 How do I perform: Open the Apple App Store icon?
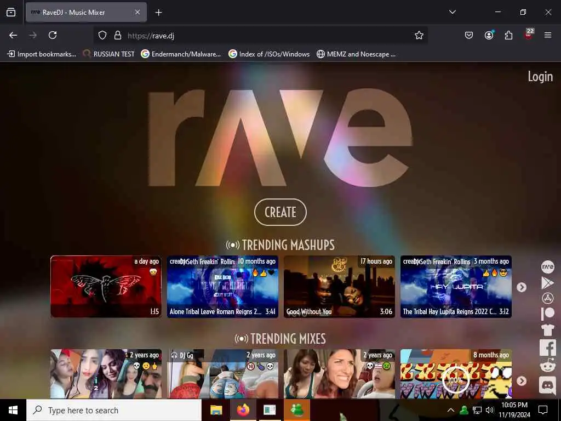click(547, 298)
